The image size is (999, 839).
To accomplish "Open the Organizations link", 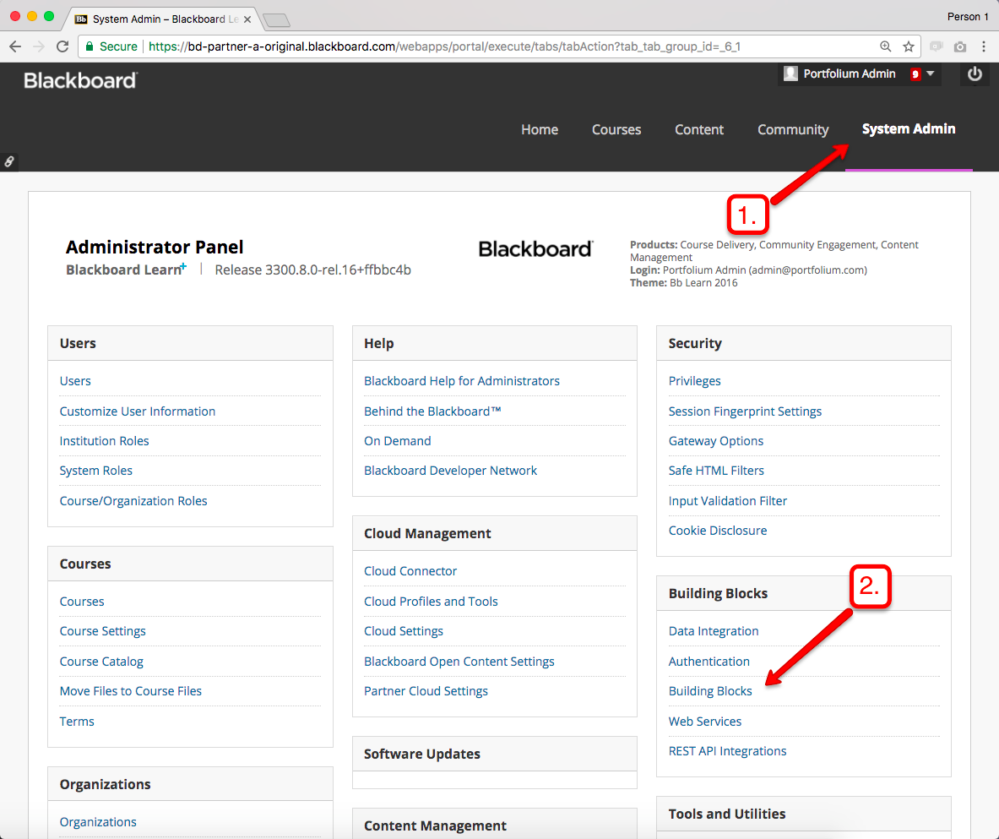I will coord(98,822).
